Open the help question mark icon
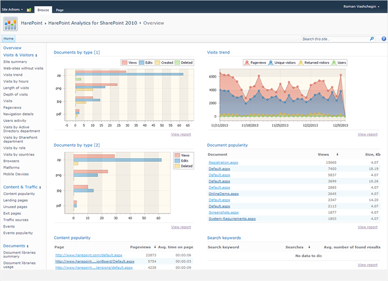 point(384,39)
